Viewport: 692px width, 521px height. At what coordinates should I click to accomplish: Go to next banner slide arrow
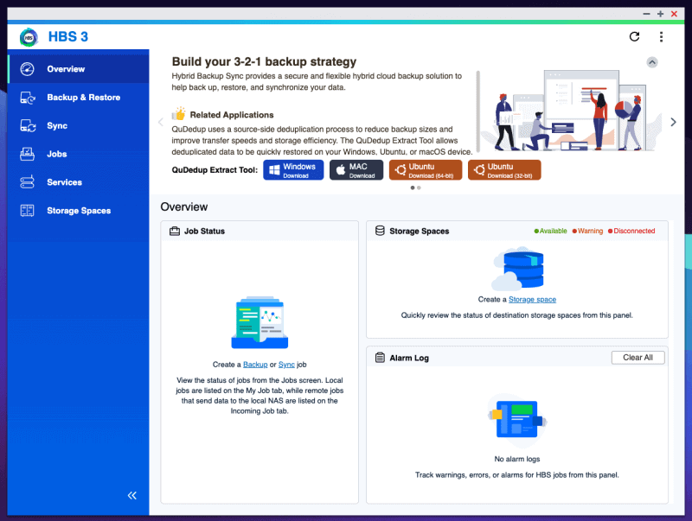pyautogui.click(x=673, y=122)
